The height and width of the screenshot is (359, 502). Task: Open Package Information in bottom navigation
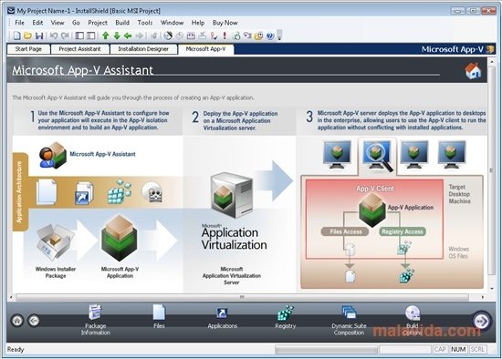point(96,320)
